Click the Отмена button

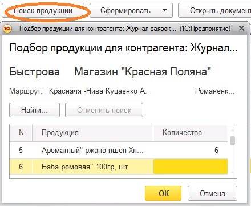[212, 193]
